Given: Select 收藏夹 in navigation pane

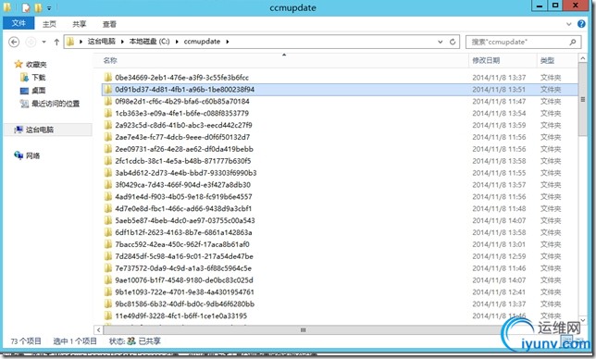Looking at the screenshot, I should 36,64.
